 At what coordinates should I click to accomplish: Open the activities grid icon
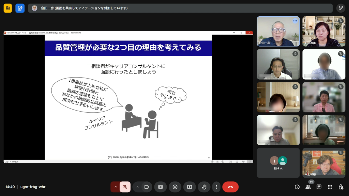point(330,187)
